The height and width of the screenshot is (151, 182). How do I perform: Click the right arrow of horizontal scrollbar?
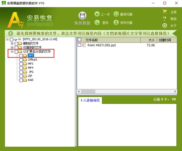click(175, 91)
